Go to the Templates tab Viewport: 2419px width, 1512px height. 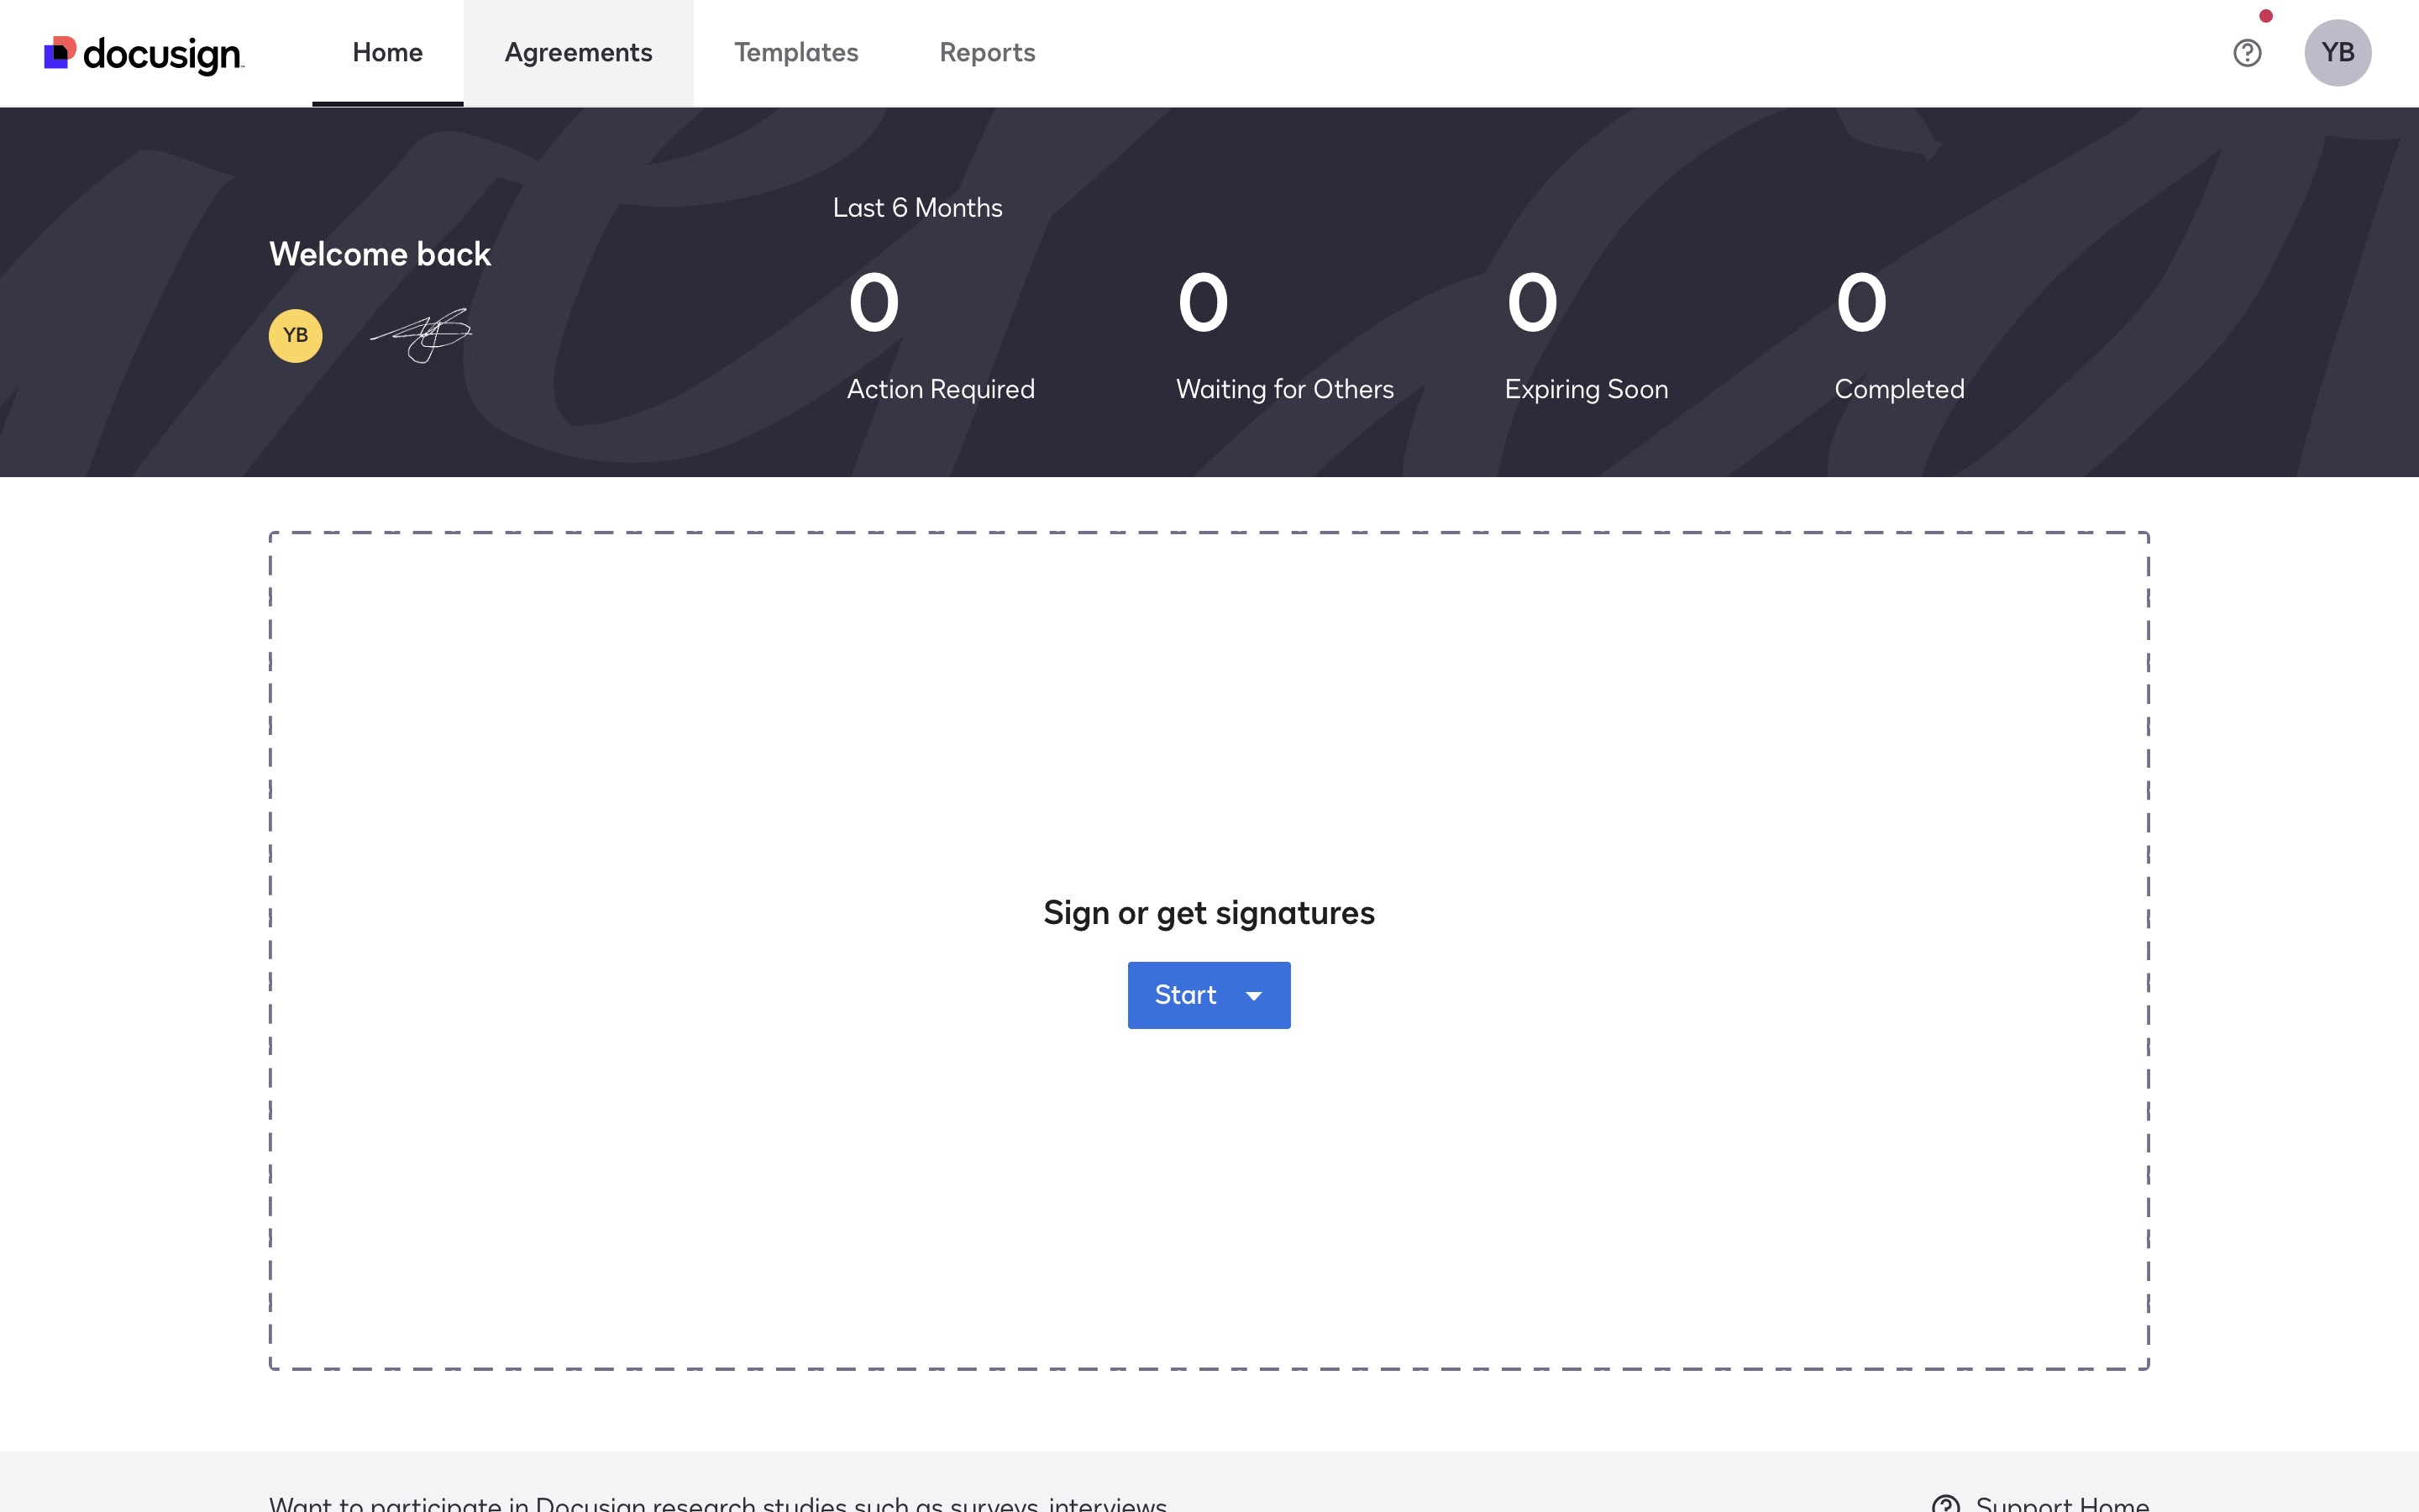[x=795, y=53]
